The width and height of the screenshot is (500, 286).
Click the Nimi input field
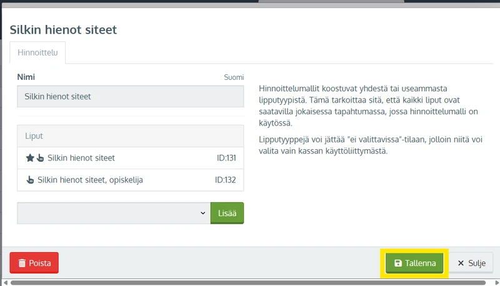131,97
